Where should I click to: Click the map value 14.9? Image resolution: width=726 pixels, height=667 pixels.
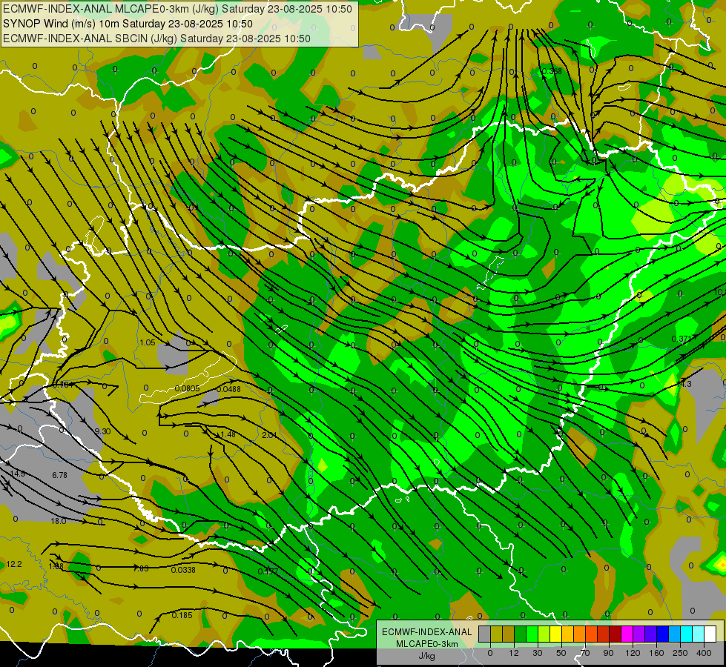tap(18, 474)
